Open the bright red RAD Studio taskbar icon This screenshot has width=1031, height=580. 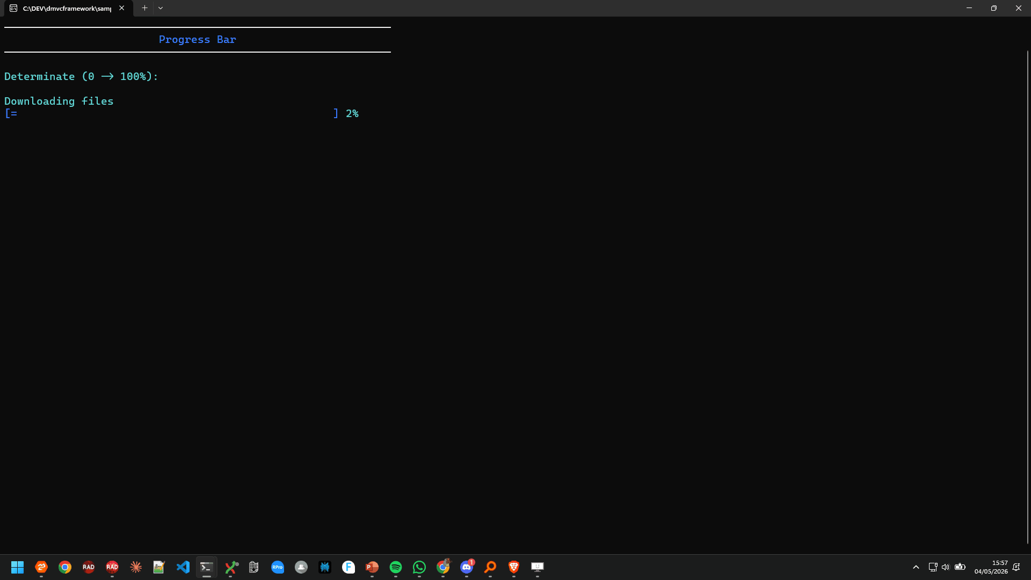click(x=112, y=567)
